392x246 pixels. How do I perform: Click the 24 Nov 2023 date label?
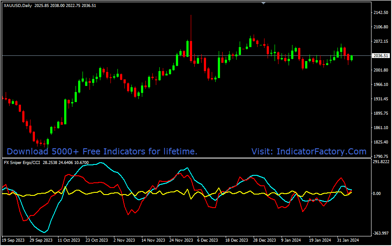[x=181, y=240]
